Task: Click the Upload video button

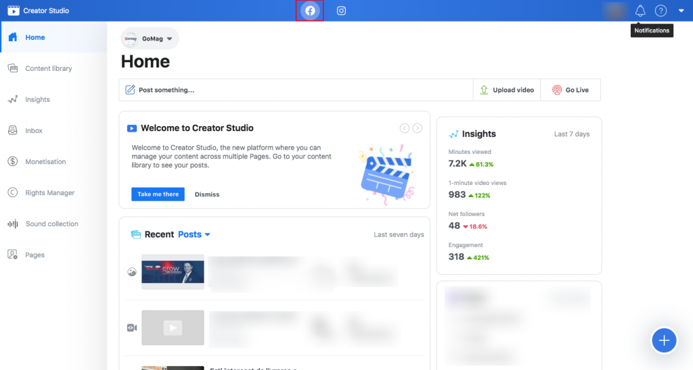Action: [506, 90]
